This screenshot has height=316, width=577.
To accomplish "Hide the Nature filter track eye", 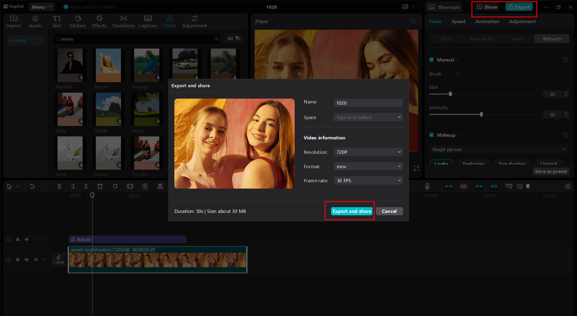I will click(27, 240).
